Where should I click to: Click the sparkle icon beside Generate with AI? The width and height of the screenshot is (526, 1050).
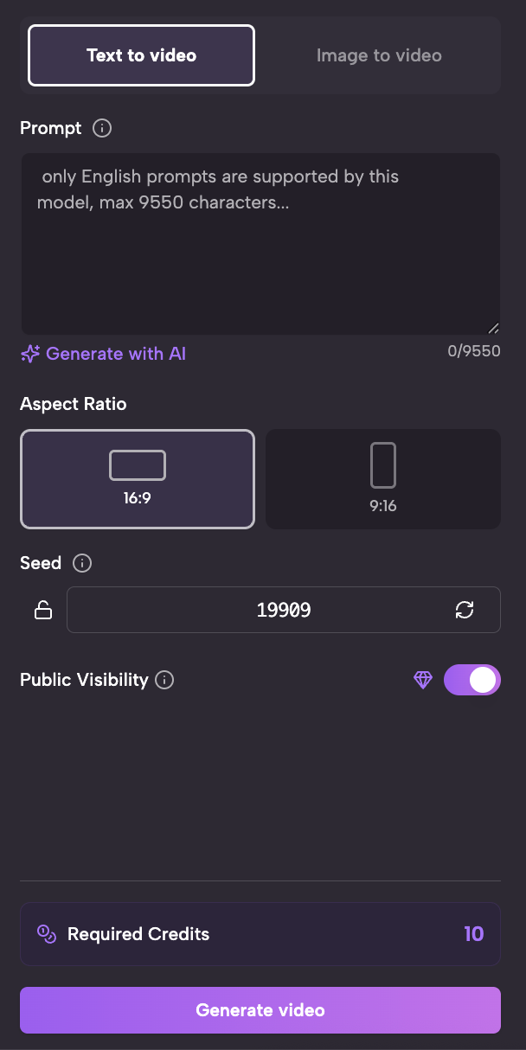pyautogui.click(x=30, y=354)
